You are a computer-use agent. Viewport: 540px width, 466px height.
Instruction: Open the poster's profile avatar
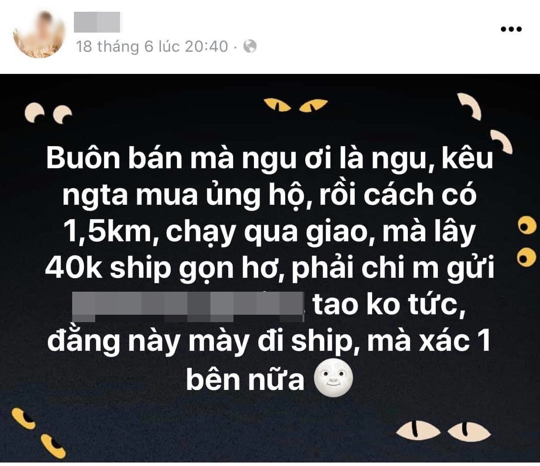click(x=40, y=32)
